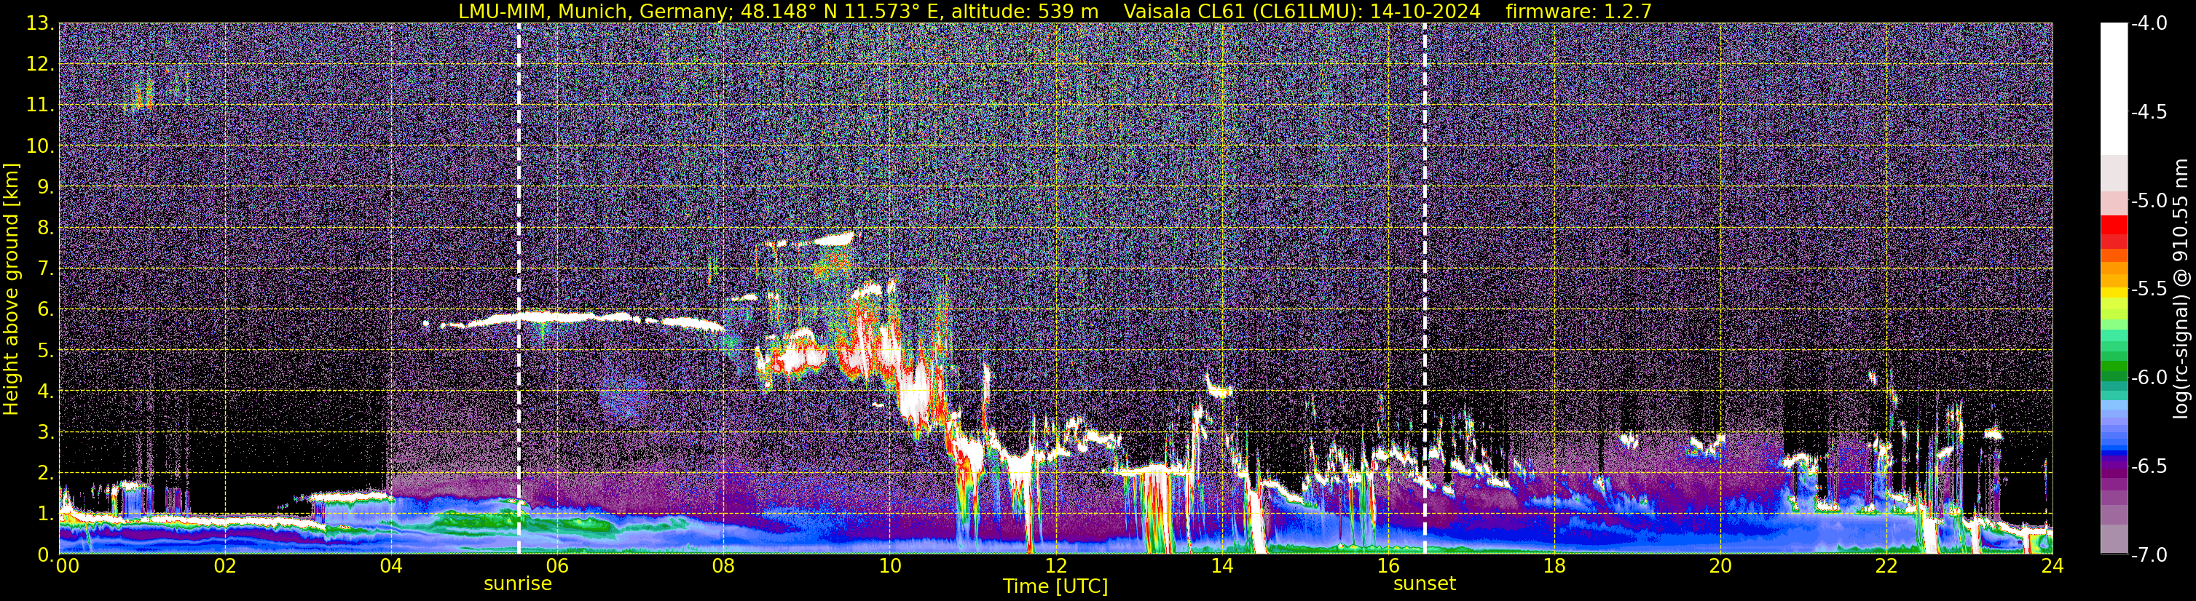Click height axis tick label 7.
The height and width of the screenshot is (601, 2196).
tap(47, 269)
